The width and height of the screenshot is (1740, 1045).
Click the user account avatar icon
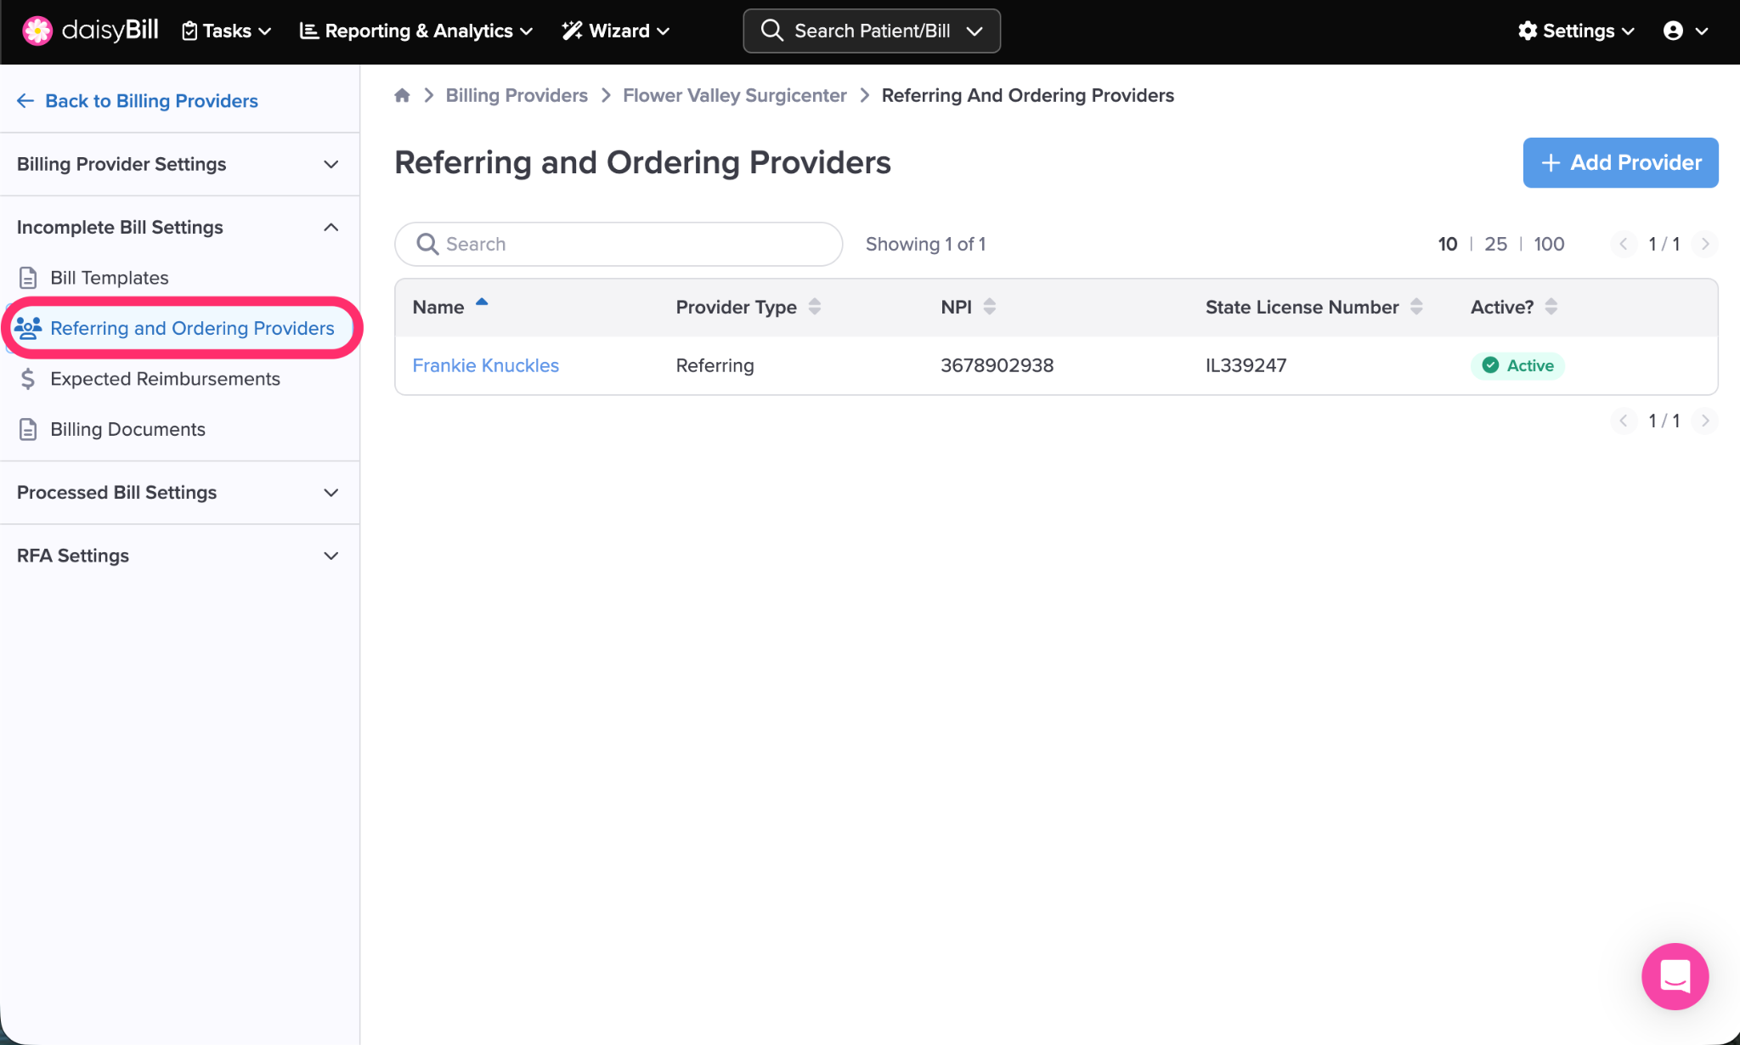[1673, 31]
